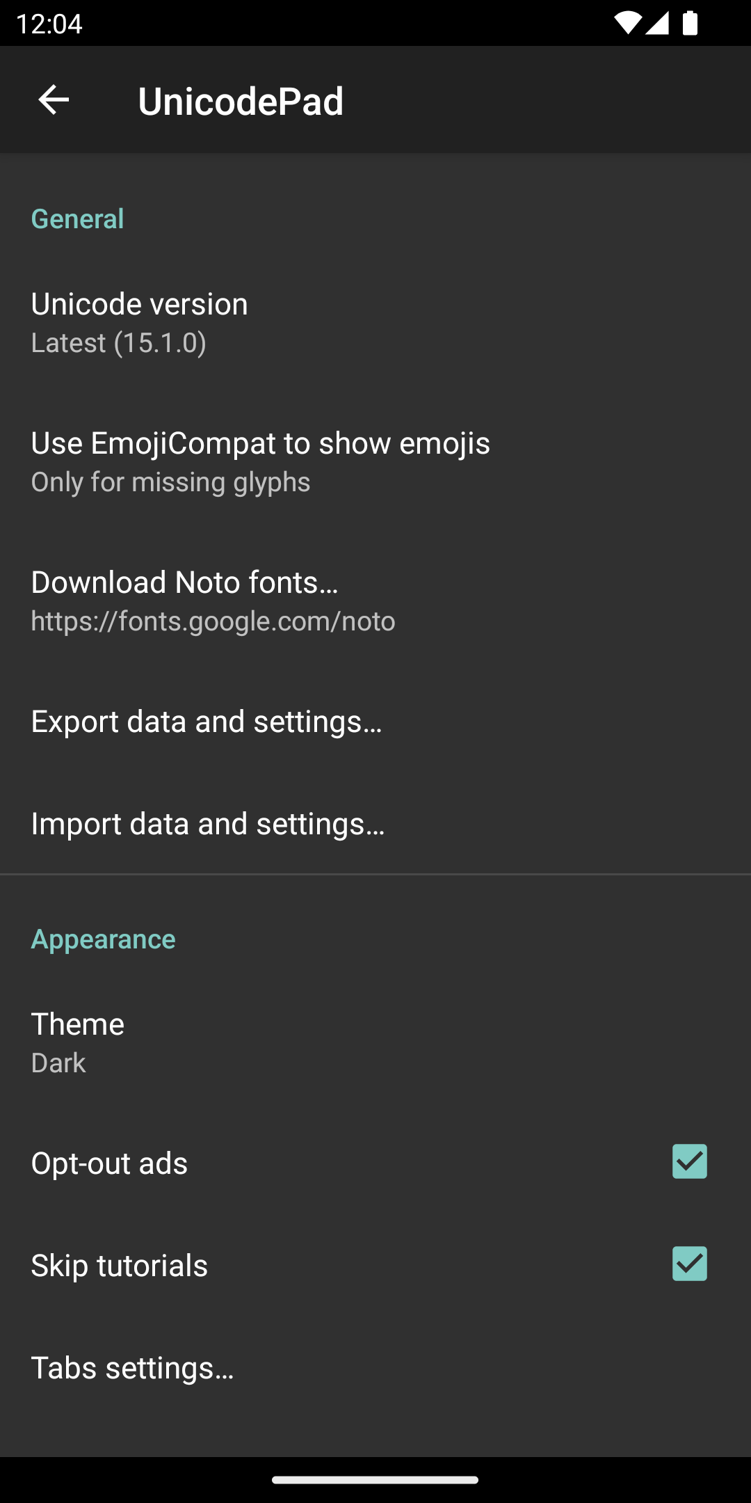This screenshot has height=1503, width=751.
Task: Toggle the Skip tutorials checkbox
Action: [x=689, y=1264]
